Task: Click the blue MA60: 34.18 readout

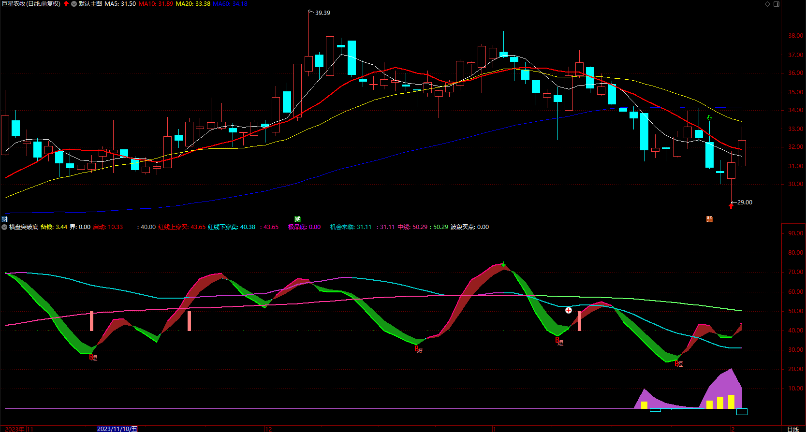Action: click(230, 4)
